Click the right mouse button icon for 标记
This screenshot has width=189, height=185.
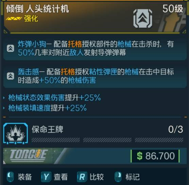click(118, 177)
